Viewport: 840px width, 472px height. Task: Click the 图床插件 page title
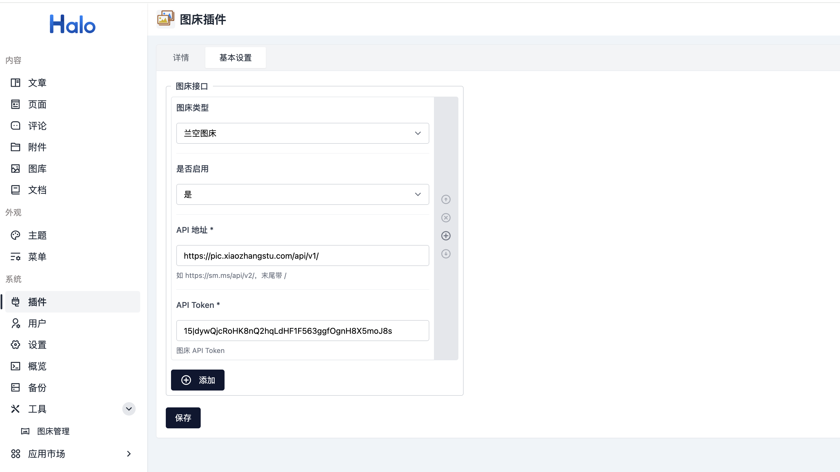(x=203, y=19)
